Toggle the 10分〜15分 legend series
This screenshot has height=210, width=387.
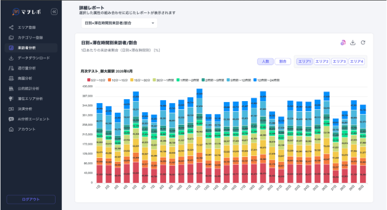tap(118, 80)
